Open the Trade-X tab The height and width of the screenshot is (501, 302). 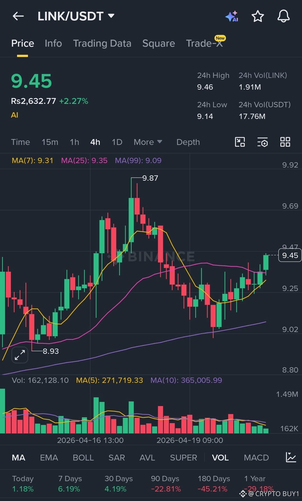click(x=204, y=43)
